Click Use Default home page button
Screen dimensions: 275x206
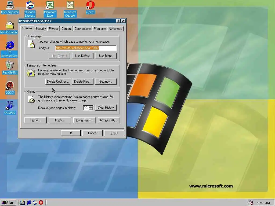[x=83, y=56]
